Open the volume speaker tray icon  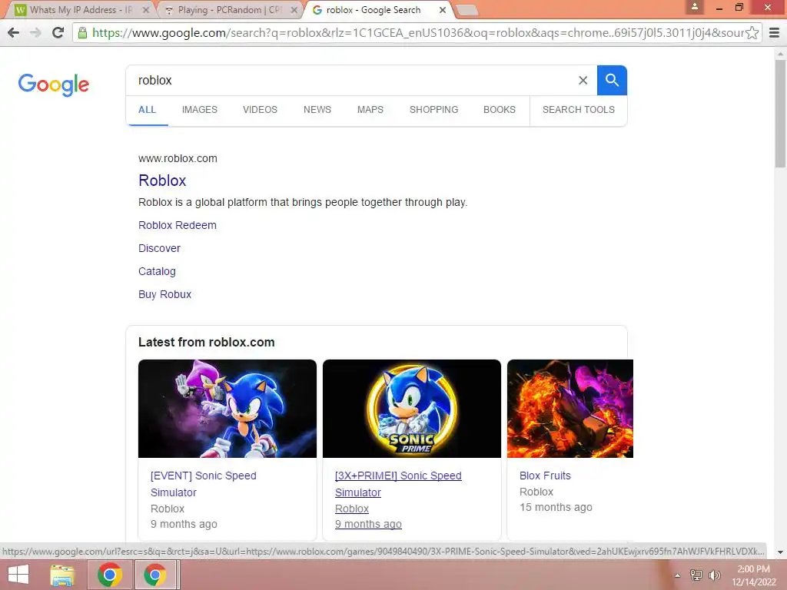point(714,575)
